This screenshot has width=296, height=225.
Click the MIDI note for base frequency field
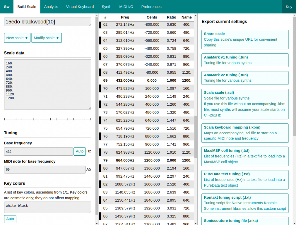pos(45,170)
